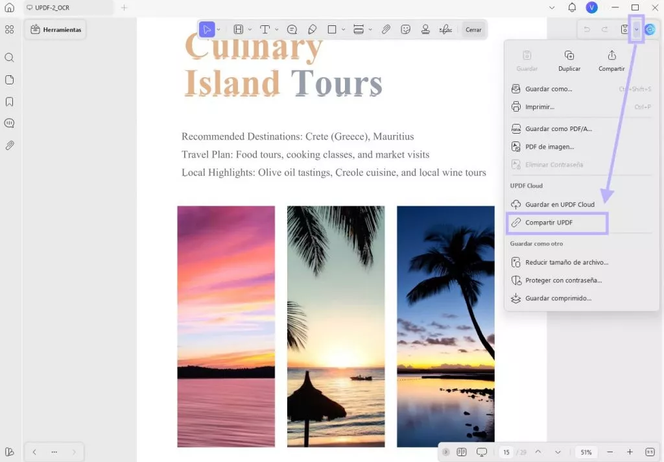Attach a file with paperclip tool
The width and height of the screenshot is (664, 462).
click(386, 30)
